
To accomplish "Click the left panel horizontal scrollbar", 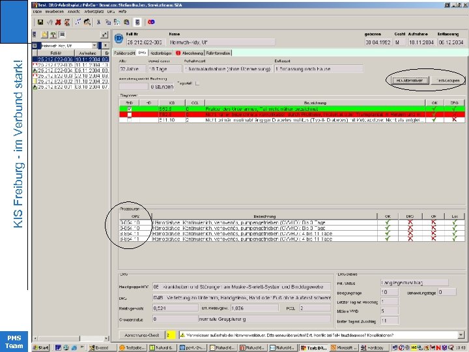I will pos(71,338).
